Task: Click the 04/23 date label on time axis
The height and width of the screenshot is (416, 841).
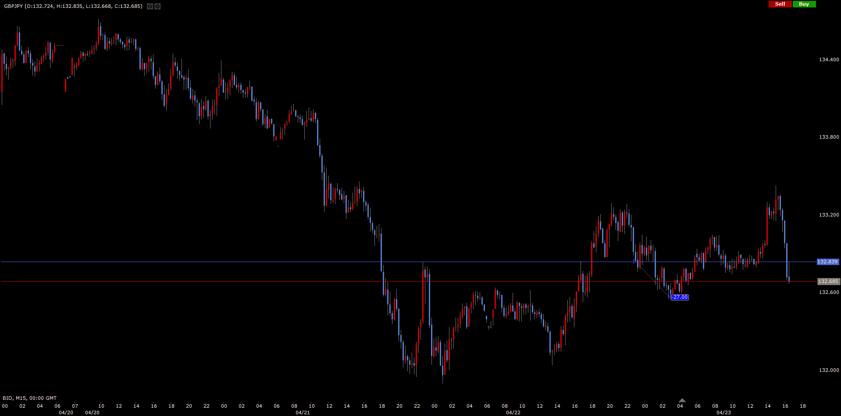Action: pos(723,413)
